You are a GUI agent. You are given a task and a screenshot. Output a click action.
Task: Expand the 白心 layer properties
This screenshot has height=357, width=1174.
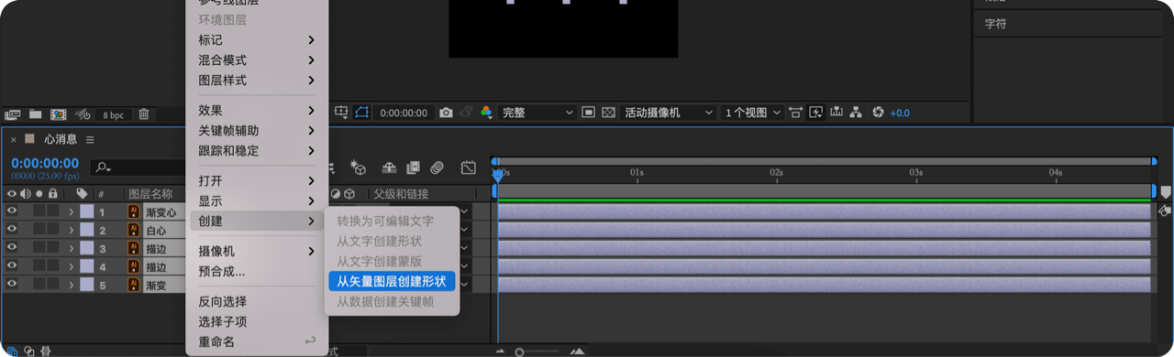click(71, 231)
